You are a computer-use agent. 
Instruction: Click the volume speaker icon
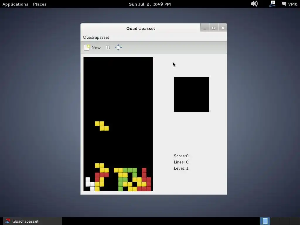tap(254, 4)
